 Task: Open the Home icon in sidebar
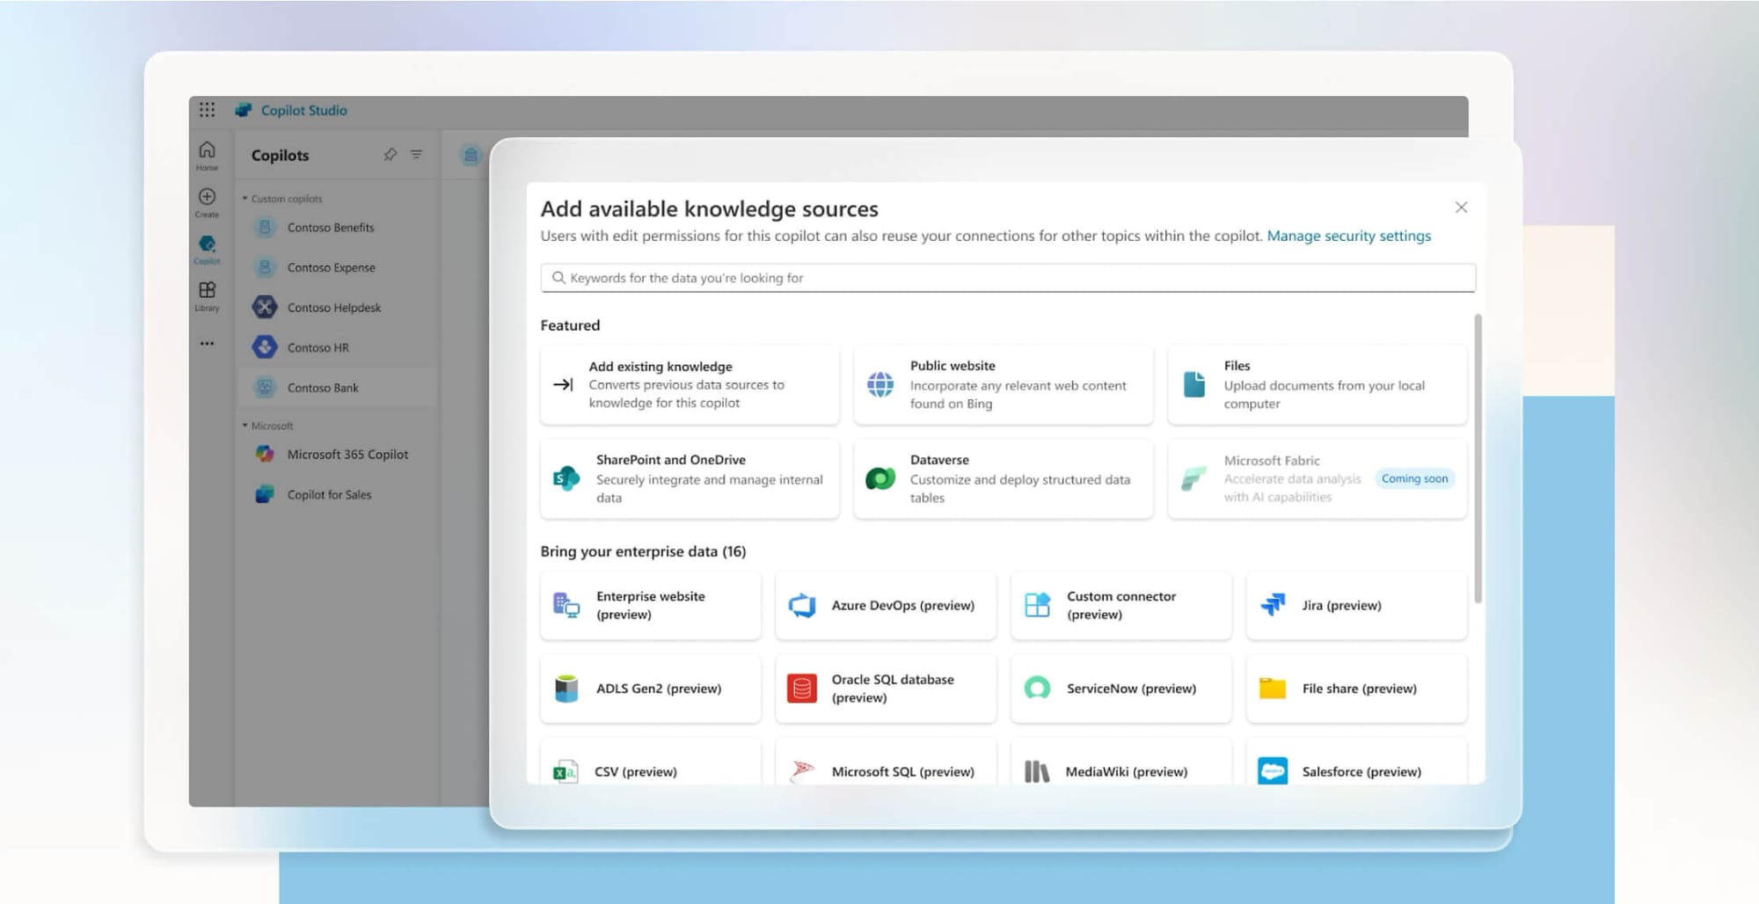coord(207,149)
